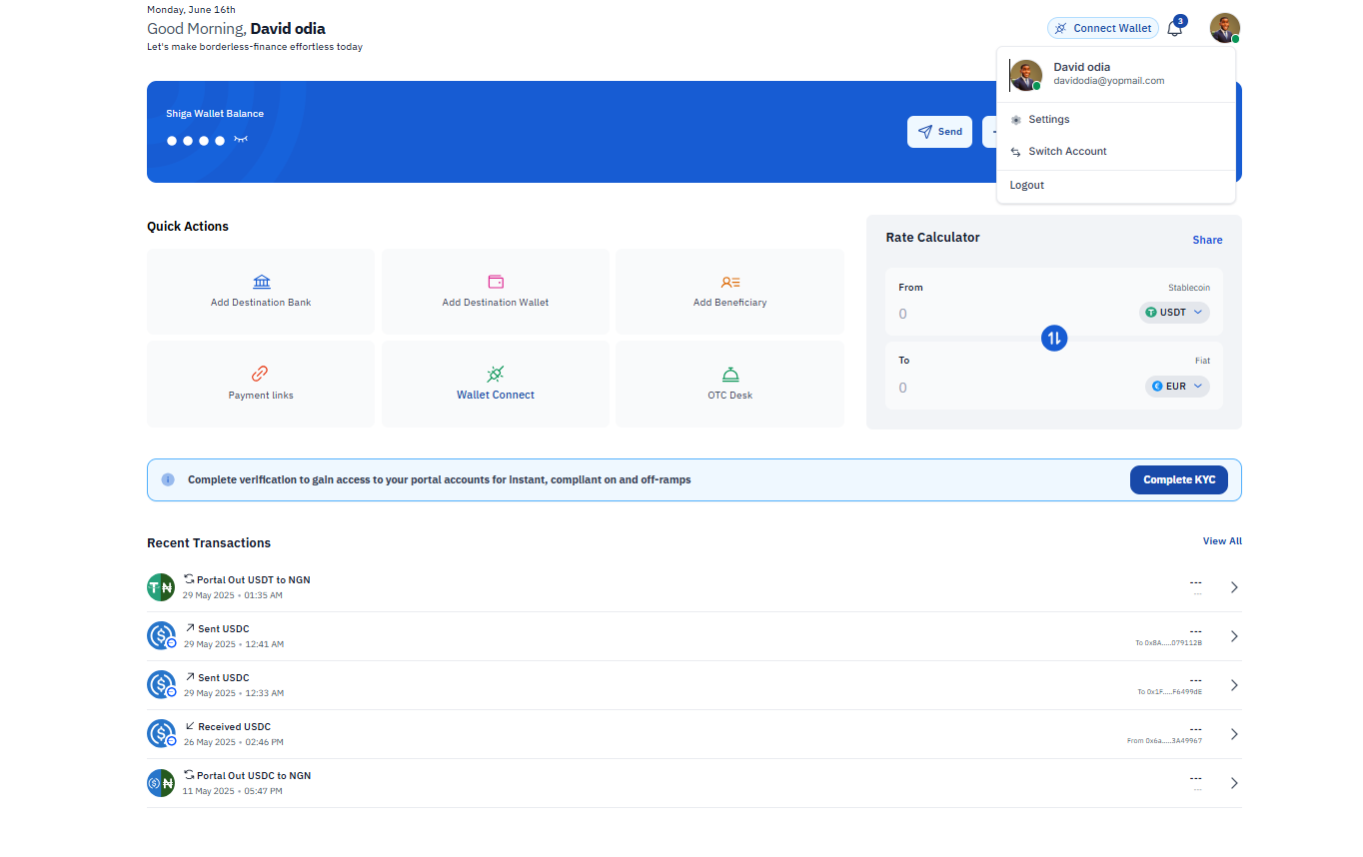
Task: Click the OTC Desk bell icon
Action: [x=730, y=375]
